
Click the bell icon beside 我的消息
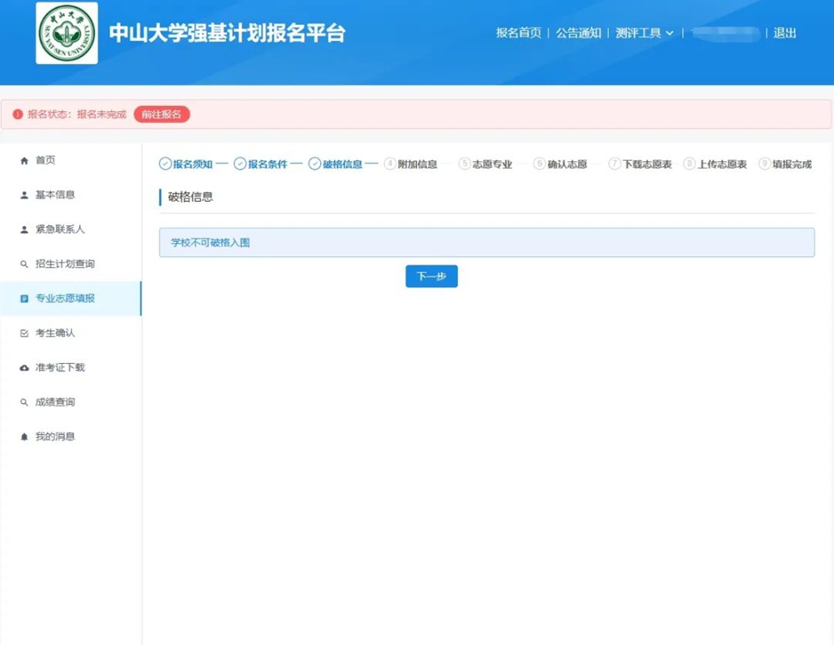pyautogui.click(x=24, y=437)
